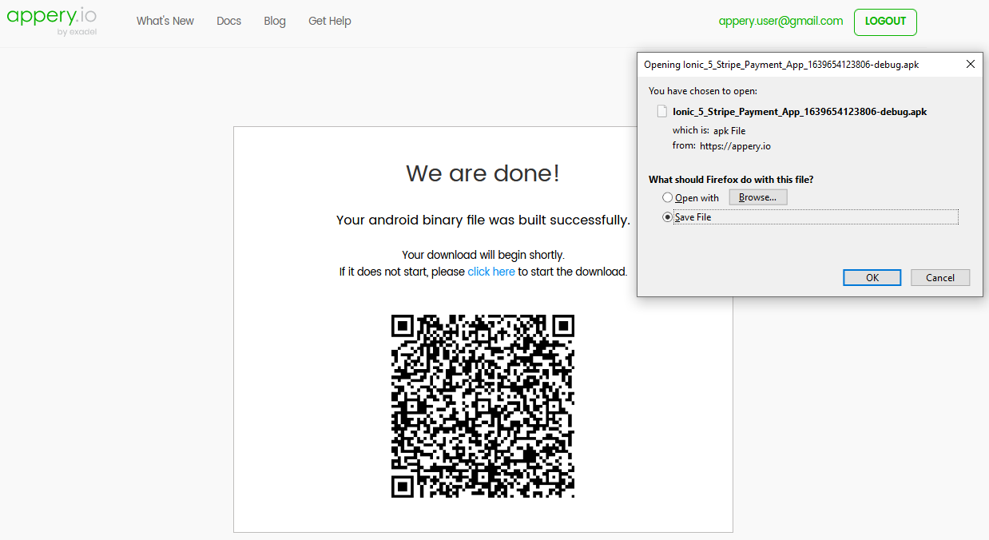Click the 'We are done!' heading
This screenshot has height=540, width=989.
483,173
